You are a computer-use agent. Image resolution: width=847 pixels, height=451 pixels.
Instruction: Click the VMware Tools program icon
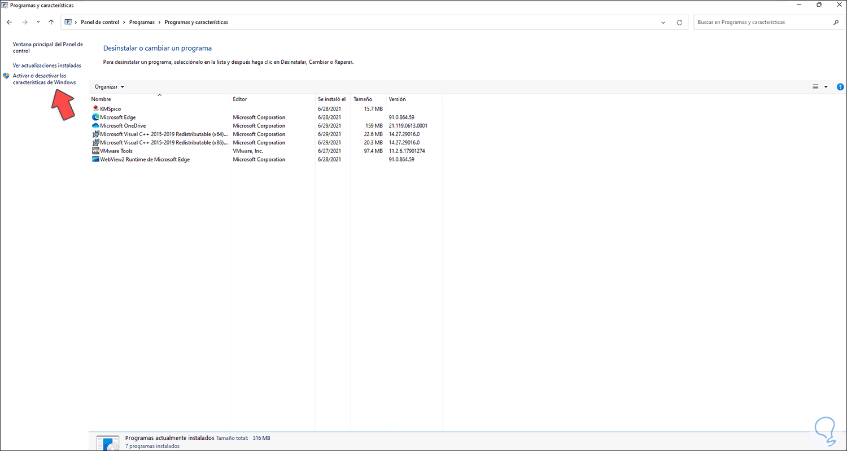click(x=95, y=151)
